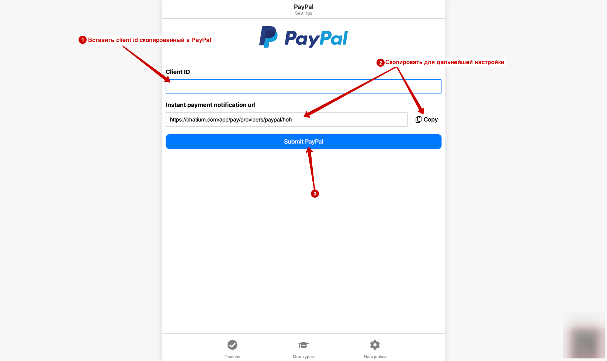Screen dimensions: 607x361
Task: Click the Client ID field label
Action: point(178,72)
